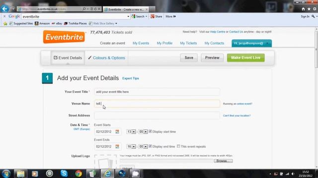The height and width of the screenshot is (178, 318).
Task: Click the Event Starts date field
Action: pyautogui.click(x=108, y=132)
